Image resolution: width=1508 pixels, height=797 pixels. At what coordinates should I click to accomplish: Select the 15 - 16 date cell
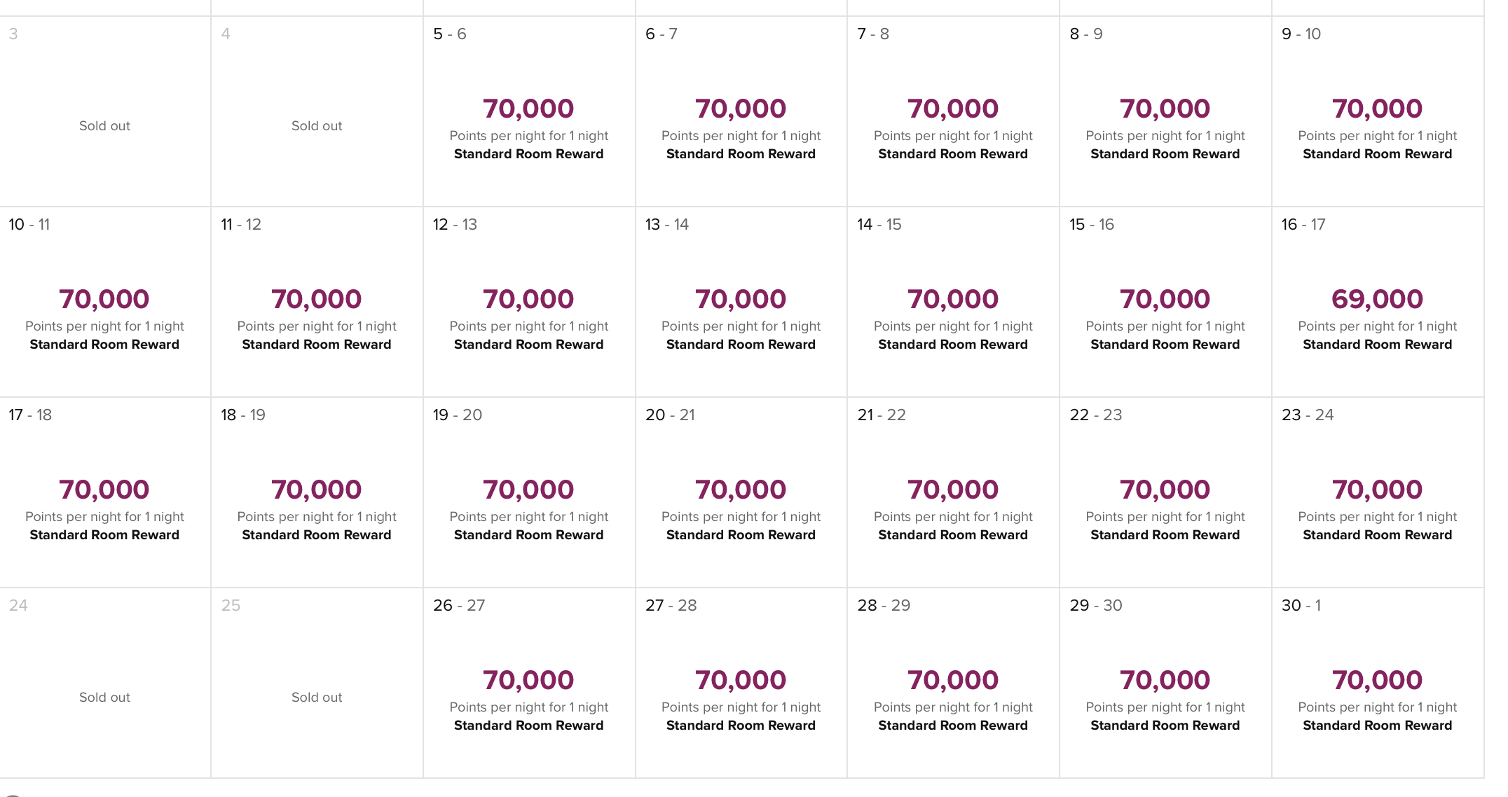1165,303
